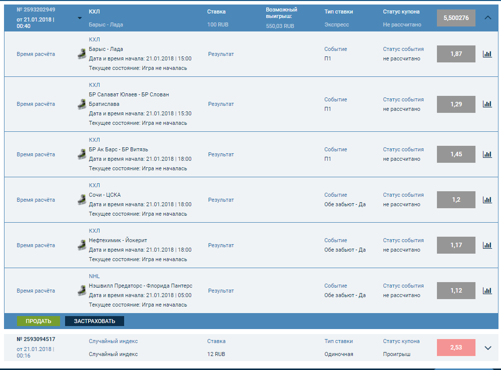501x370 pixels.
Task: Click odds 1,12 for Нэшвилл Предаторс match
Action: point(456,291)
